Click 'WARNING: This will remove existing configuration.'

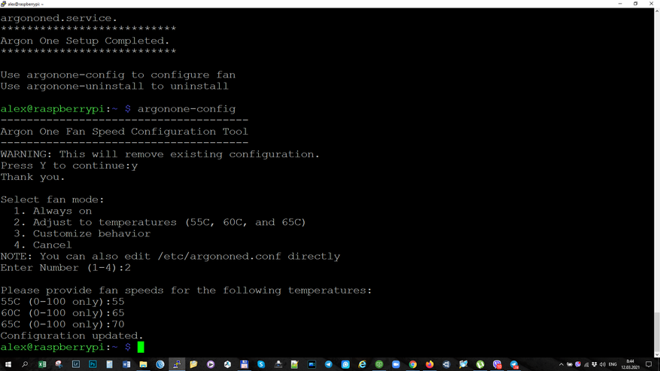pos(160,154)
